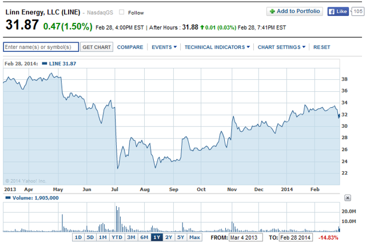Tick the Follow checkbox

(x=122, y=12)
